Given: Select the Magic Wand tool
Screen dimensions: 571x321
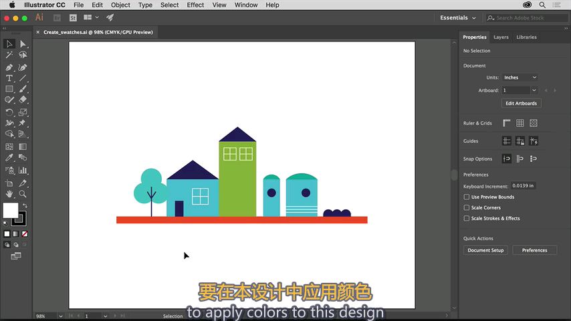Looking at the screenshot, I should pos(9,56).
